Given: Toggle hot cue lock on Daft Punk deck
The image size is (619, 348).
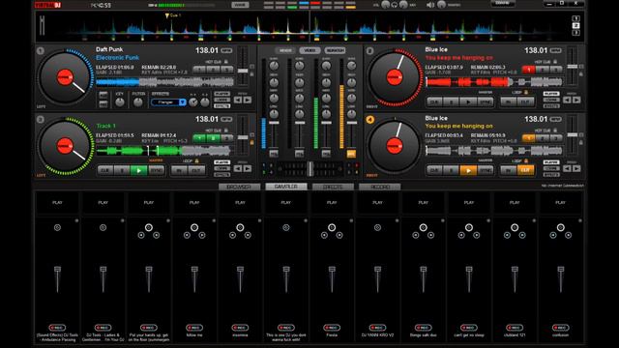Looking at the screenshot, I should coord(226,62).
